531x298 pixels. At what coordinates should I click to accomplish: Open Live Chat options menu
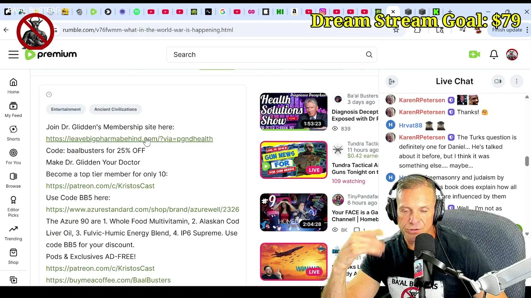[x=516, y=82]
